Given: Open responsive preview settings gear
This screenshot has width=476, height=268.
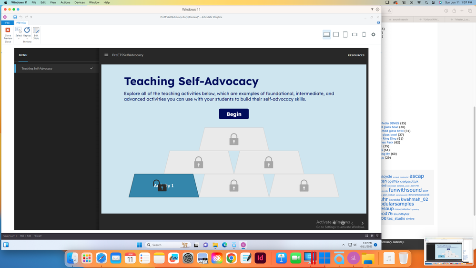Looking at the screenshot, I should tap(374, 34).
